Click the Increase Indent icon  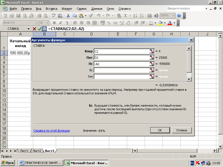pyautogui.click(x=143, y=23)
